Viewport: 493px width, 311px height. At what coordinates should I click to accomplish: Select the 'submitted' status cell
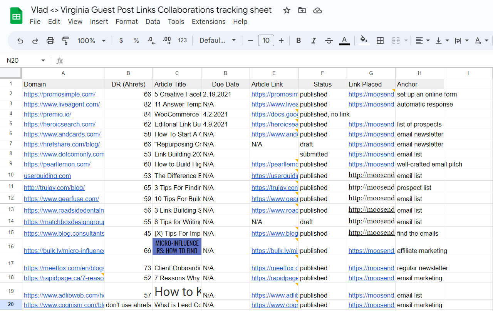point(322,154)
